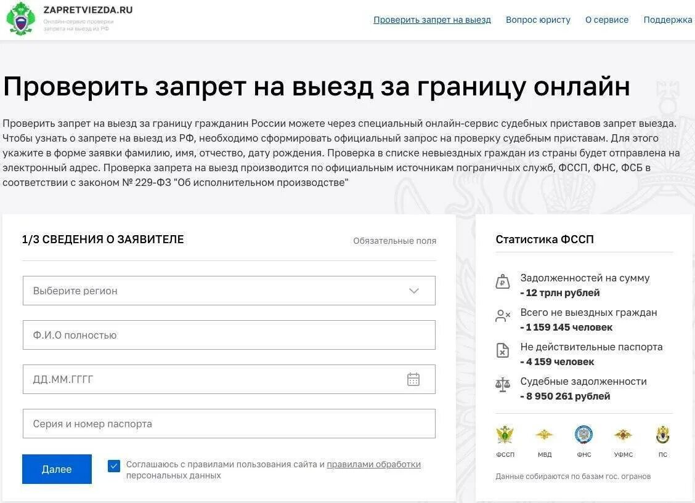Image resolution: width=695 pixels, height=503 pixels.
Task: Click 'Не действительные паспорта' label
Action: pyautogui.click(x=591, y=347)
